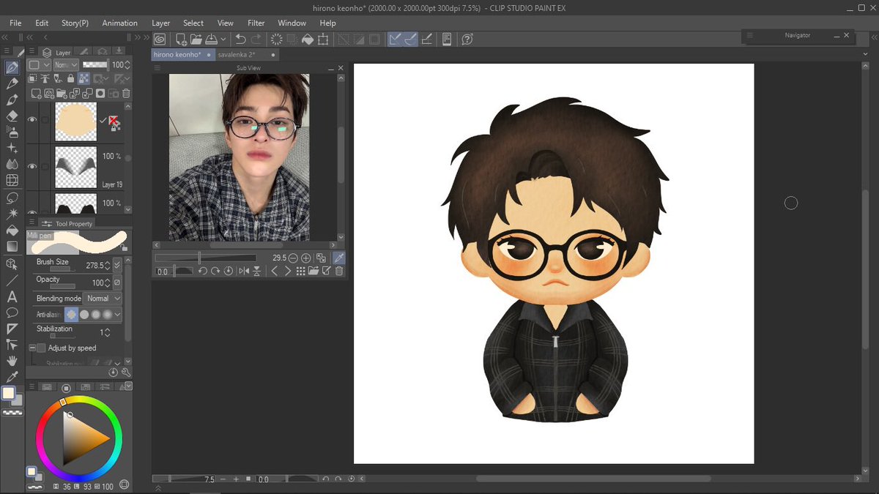Undo last action in command bar
This screenshot has height=494, width=879.
pos(240,40)
